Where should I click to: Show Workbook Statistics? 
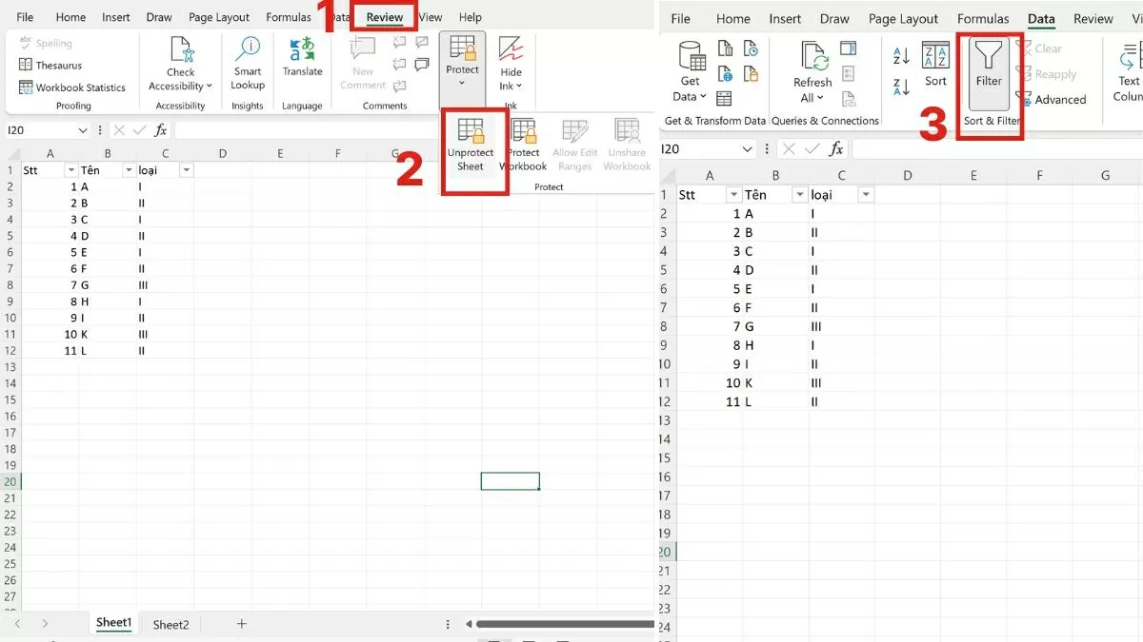[71, 87]
